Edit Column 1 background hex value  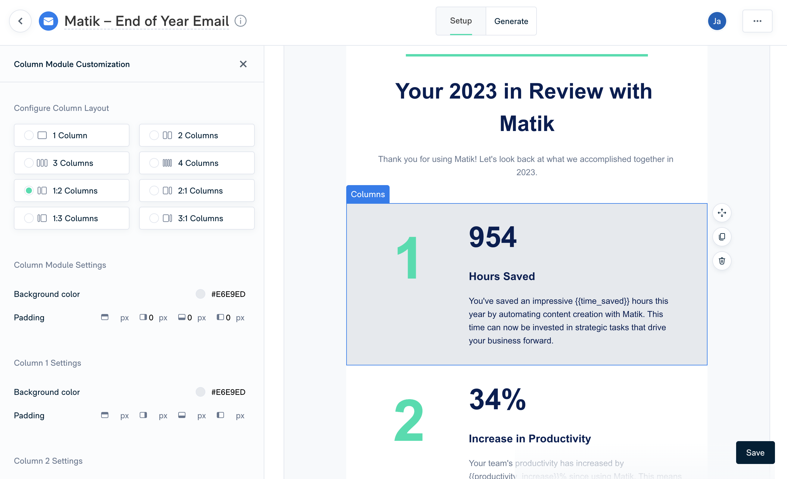(228, 392)
